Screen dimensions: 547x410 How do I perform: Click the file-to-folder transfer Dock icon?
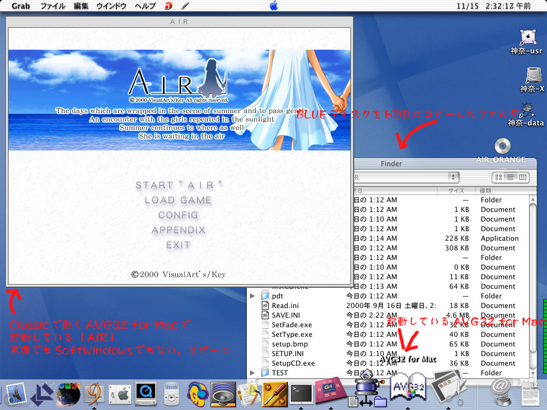(368, 390)
